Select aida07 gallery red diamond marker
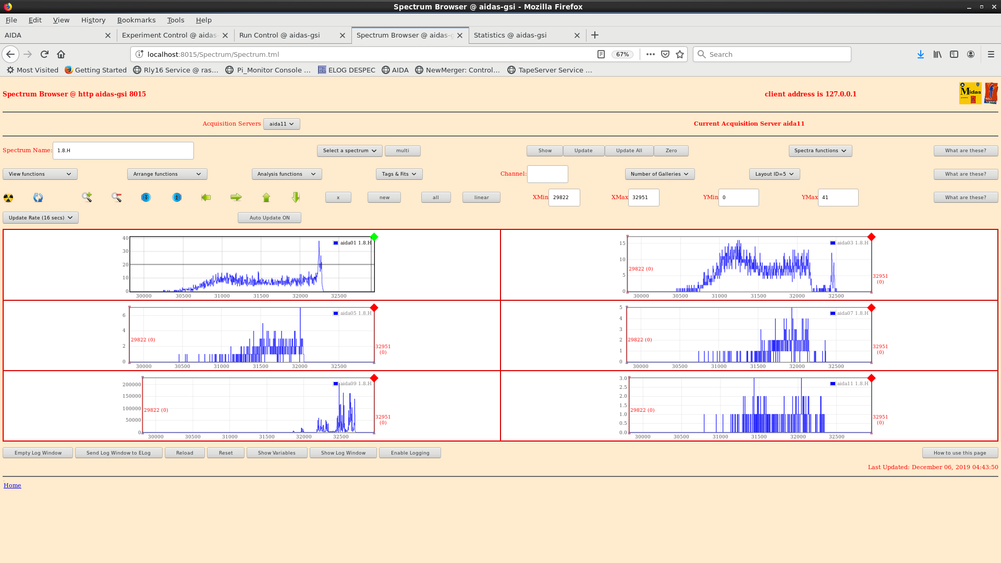Viewport: 1001px width, 563px height. [871, 308]
